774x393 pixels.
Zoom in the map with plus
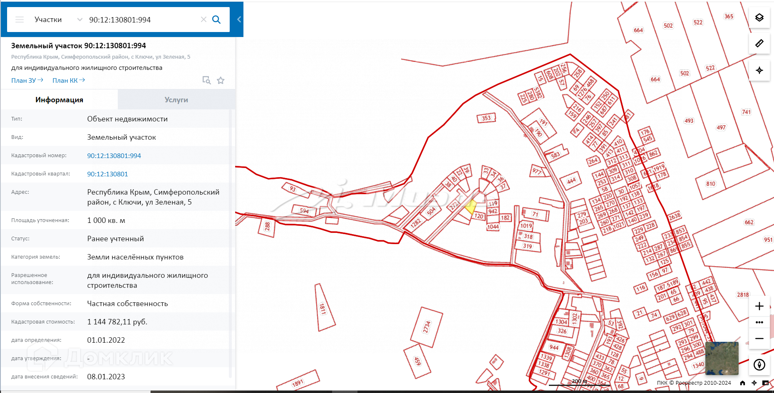[x=759, y=306]
